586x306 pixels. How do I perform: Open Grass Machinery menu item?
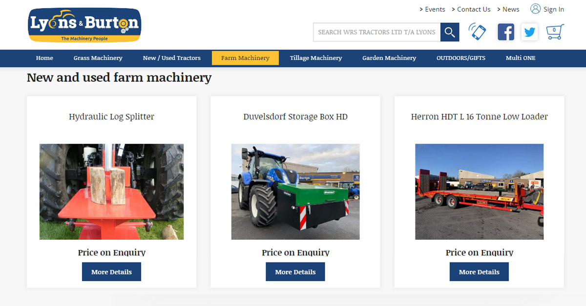(98, 58)
